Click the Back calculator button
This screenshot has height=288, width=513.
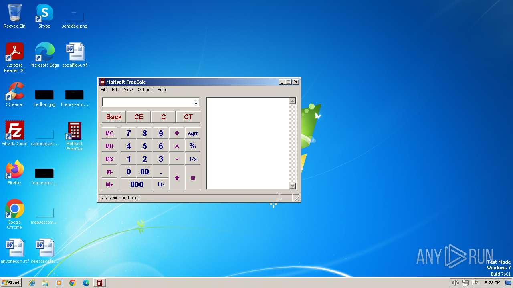pos(114,117)
